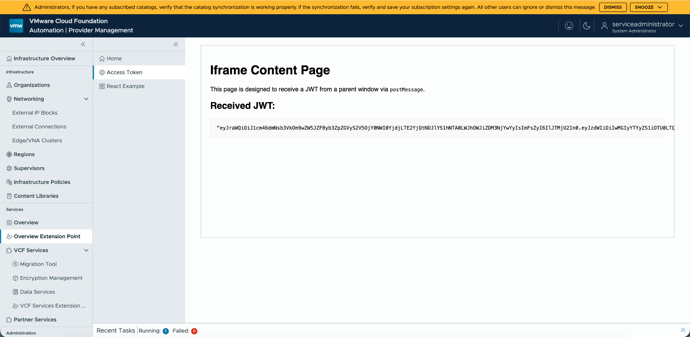Click the Organizations icon

9,85
